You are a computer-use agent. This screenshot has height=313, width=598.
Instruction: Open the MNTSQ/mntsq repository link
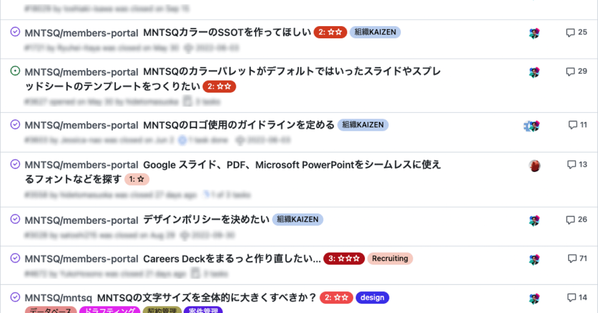58,298
